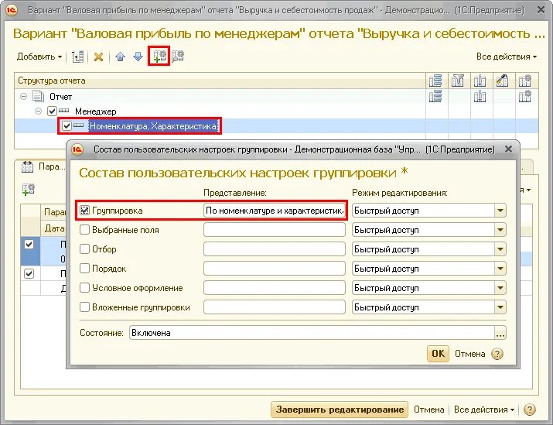Open edit mode dropdown for Группировка
The width and height of the screenshot is (553, 425).
[x=500, y=211]
